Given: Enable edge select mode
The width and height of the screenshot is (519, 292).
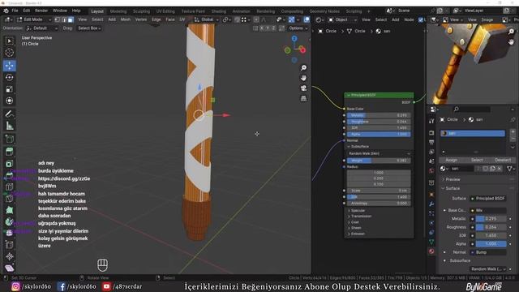Looking at the screenshot, I should (64, 19).
